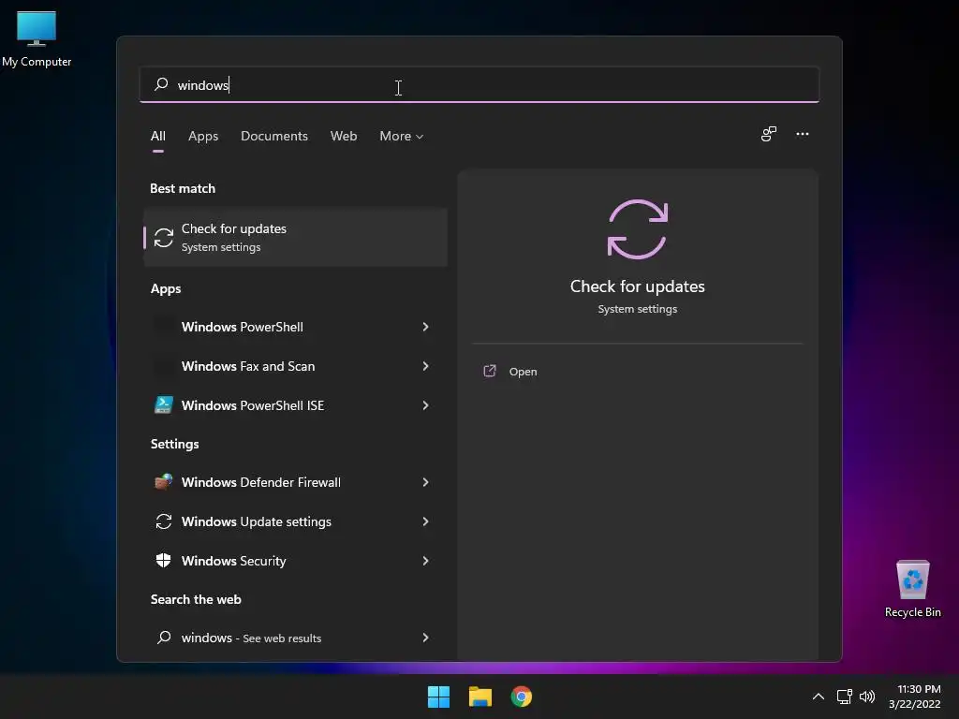Switch to the Web filter tab

[344, 136]
